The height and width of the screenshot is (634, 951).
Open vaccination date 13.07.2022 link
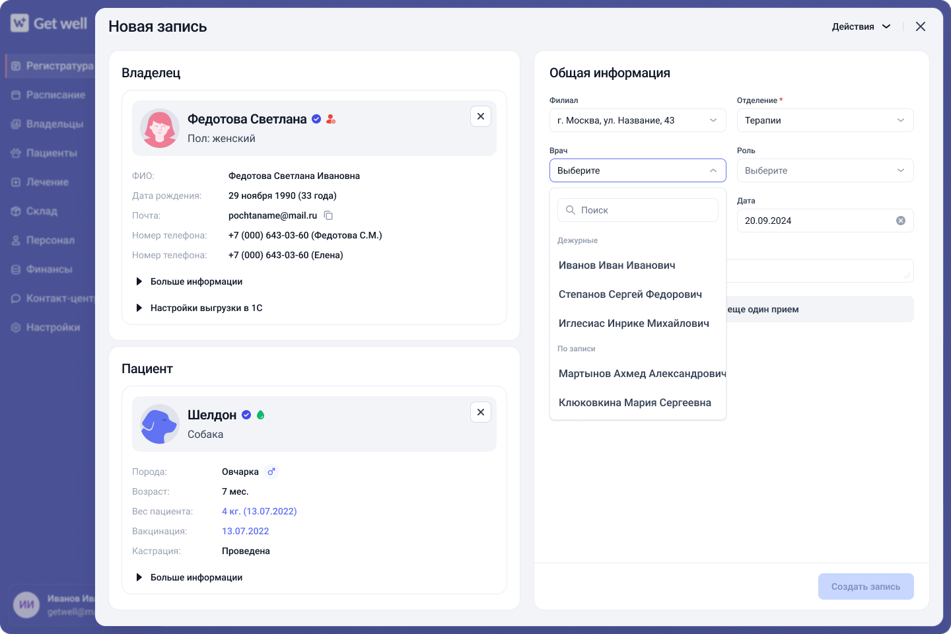246,531
